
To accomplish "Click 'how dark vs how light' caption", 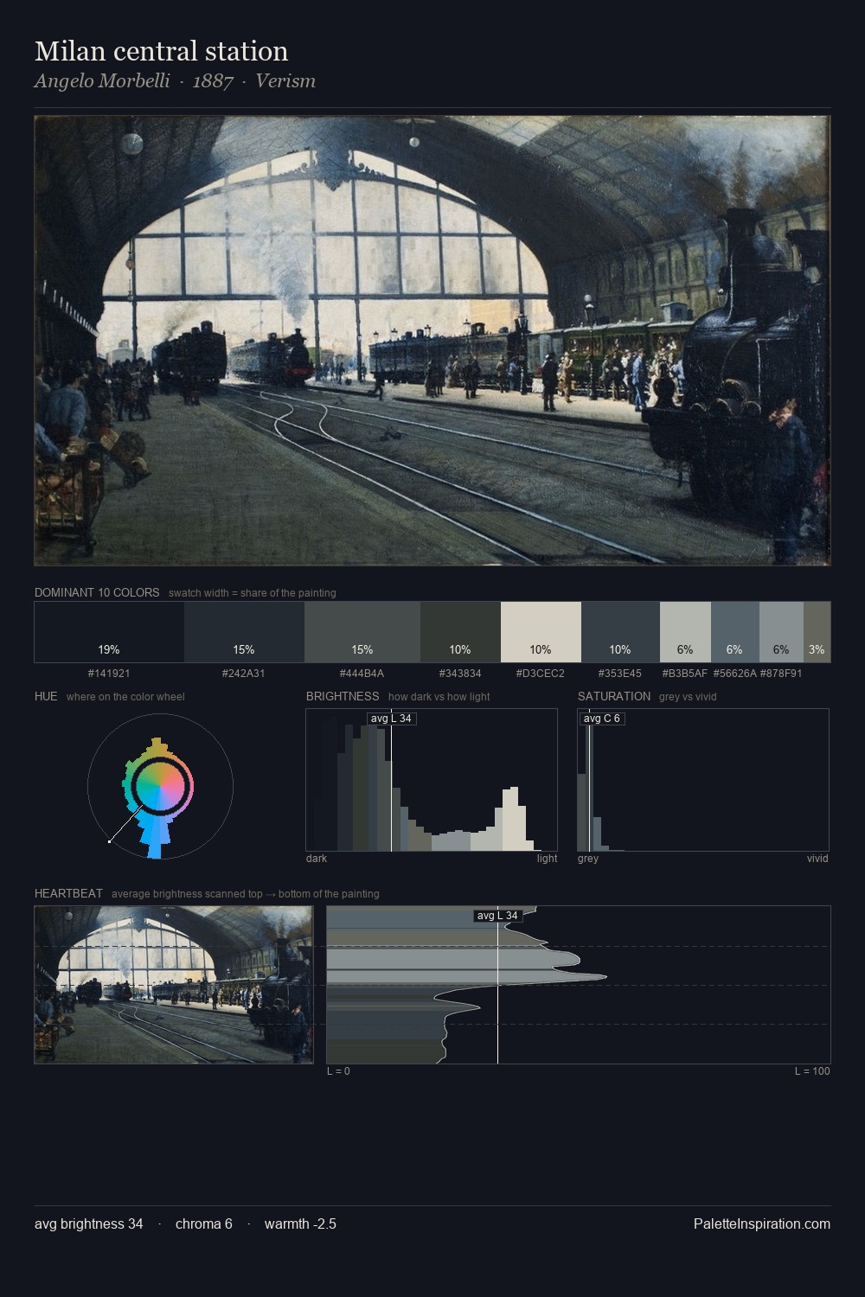I will [439, 697].
